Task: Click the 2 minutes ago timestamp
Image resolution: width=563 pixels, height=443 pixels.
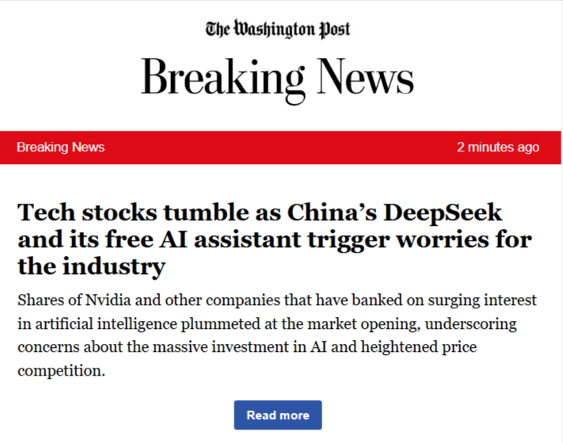Action: [498, 147]
